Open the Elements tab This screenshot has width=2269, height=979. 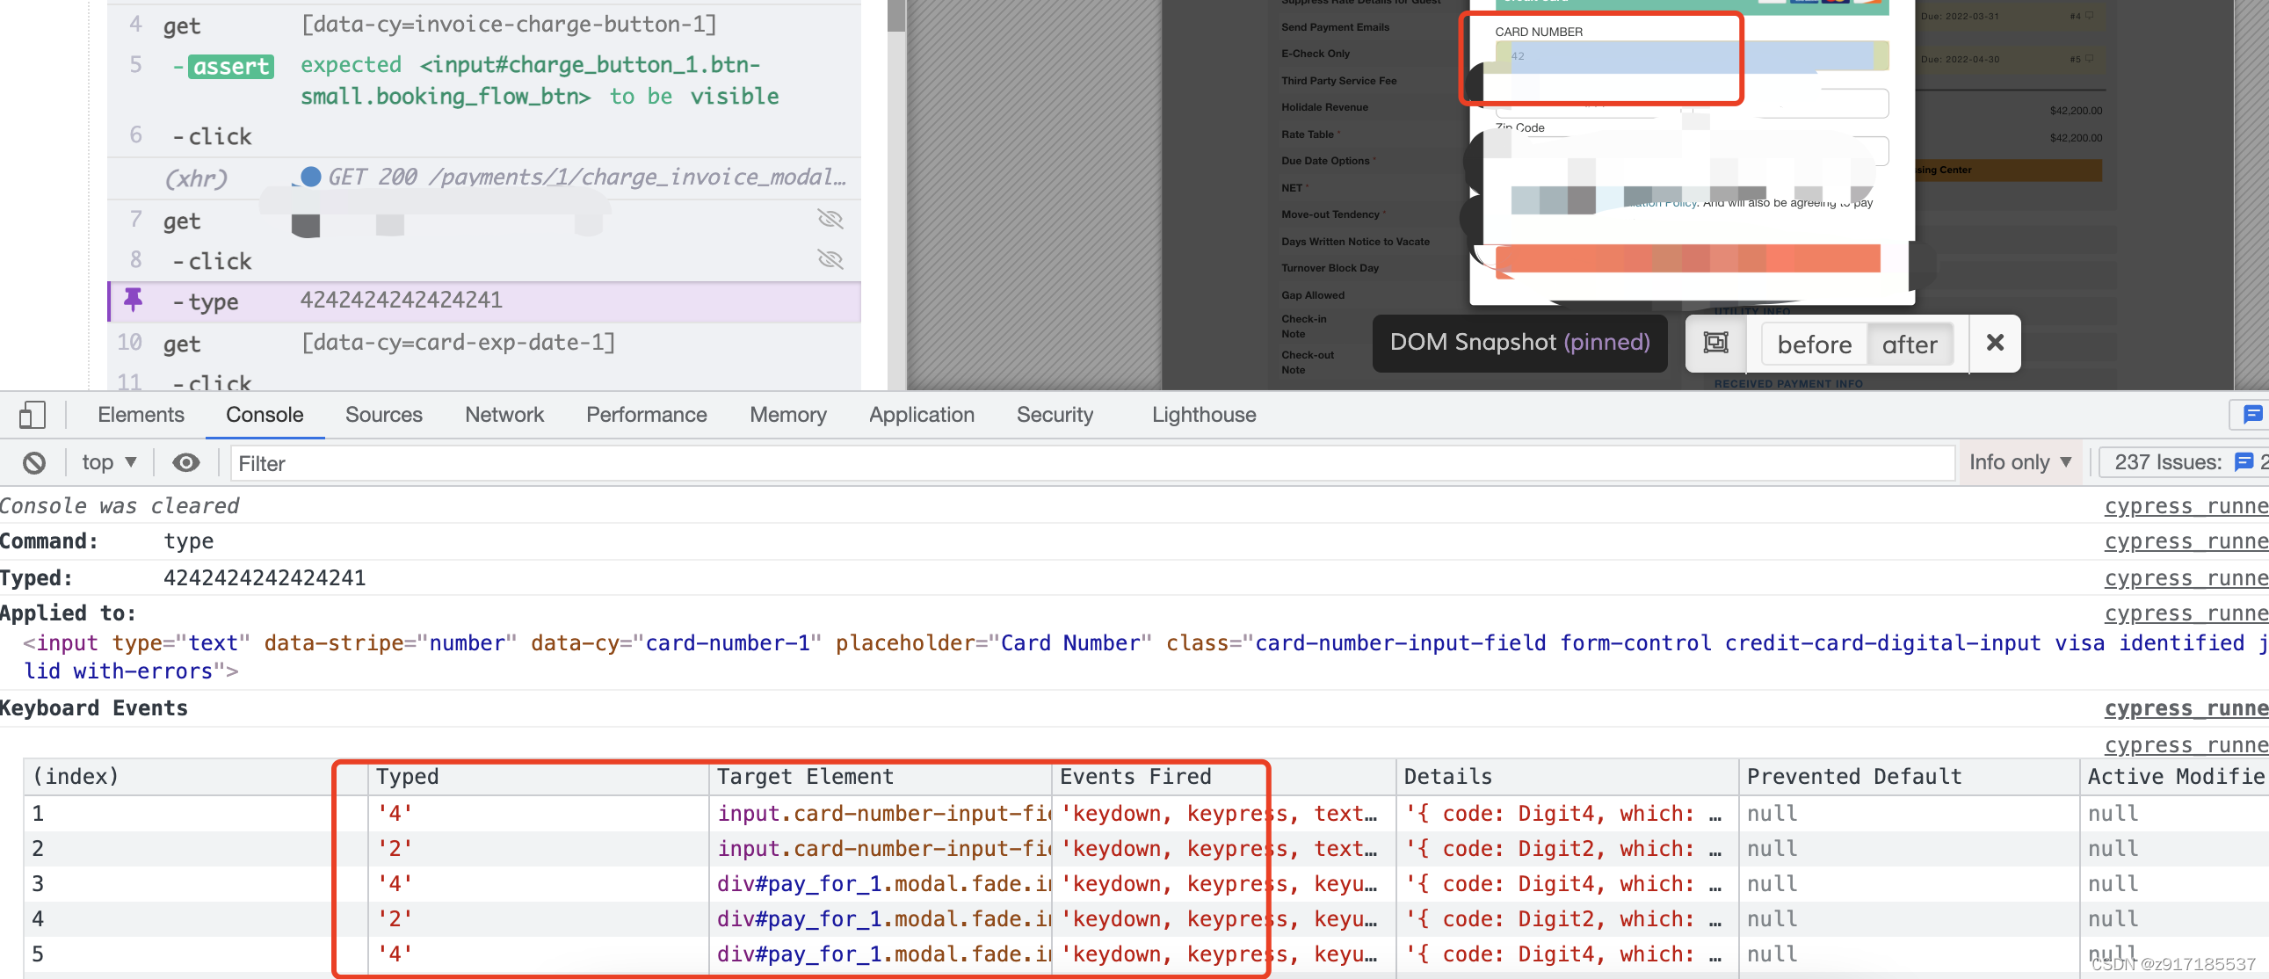coord(141,414)
